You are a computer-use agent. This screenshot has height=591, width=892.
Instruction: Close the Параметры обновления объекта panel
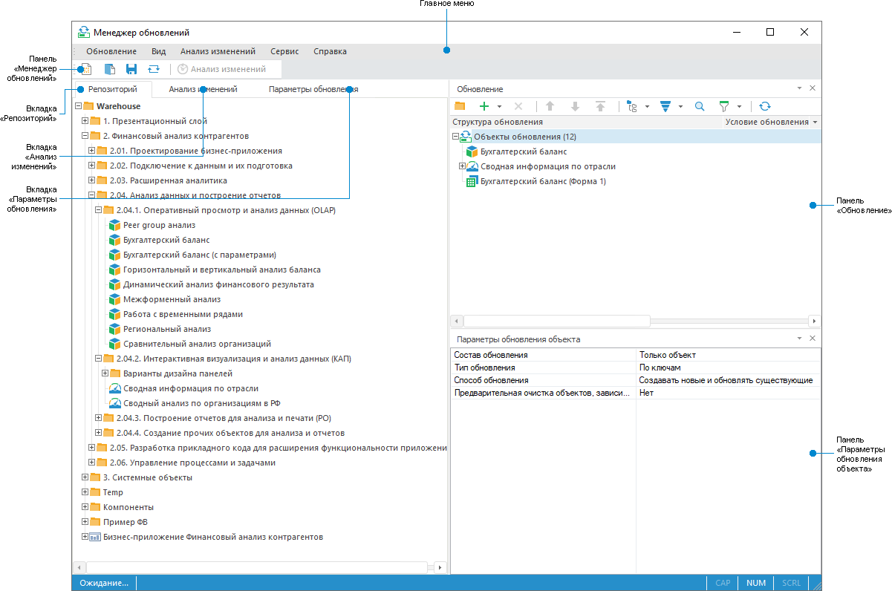(813, 339)
